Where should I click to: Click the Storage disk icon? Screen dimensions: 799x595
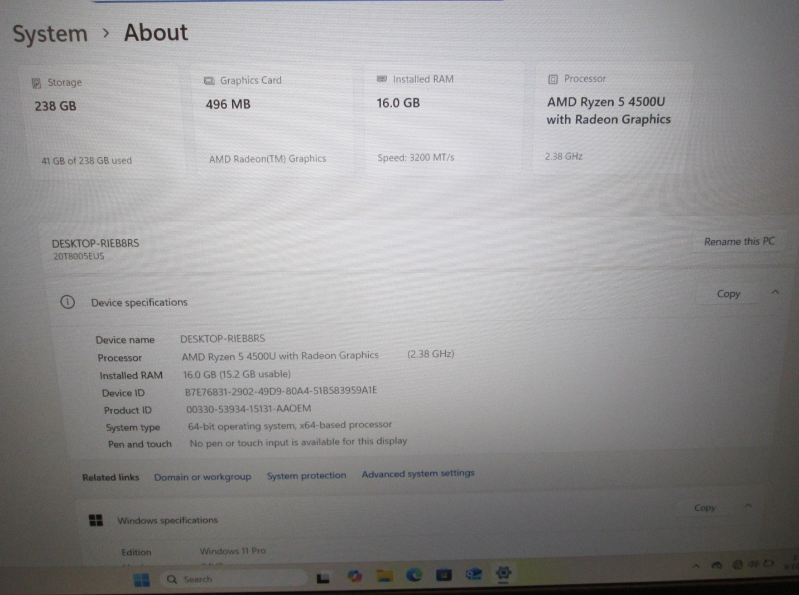(37, 83)
